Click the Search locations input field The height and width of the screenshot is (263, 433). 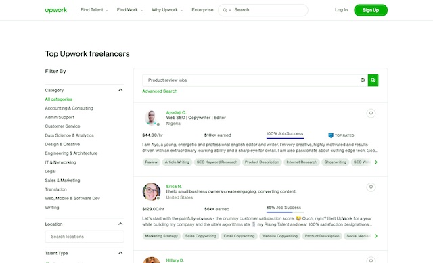pyautogui.click(x=85, y=237)
